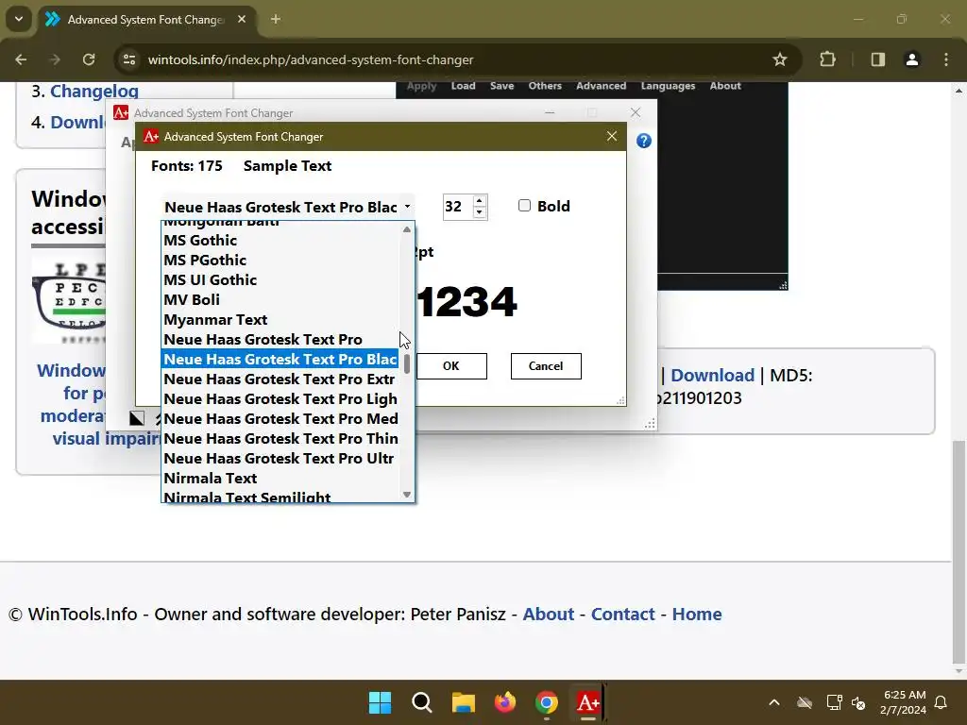Select MS PGothic font
This screenshot has width=967, height=725.
click(280, 261)
